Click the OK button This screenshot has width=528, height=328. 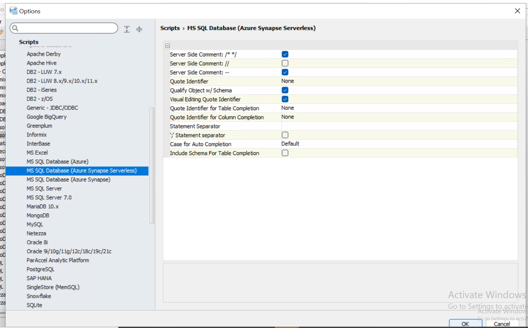(x=465, y=324)
